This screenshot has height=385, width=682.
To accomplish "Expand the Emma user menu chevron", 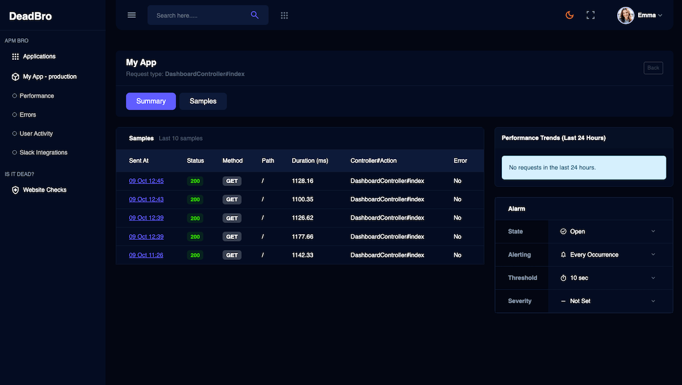I will click(x=660, y=16).
